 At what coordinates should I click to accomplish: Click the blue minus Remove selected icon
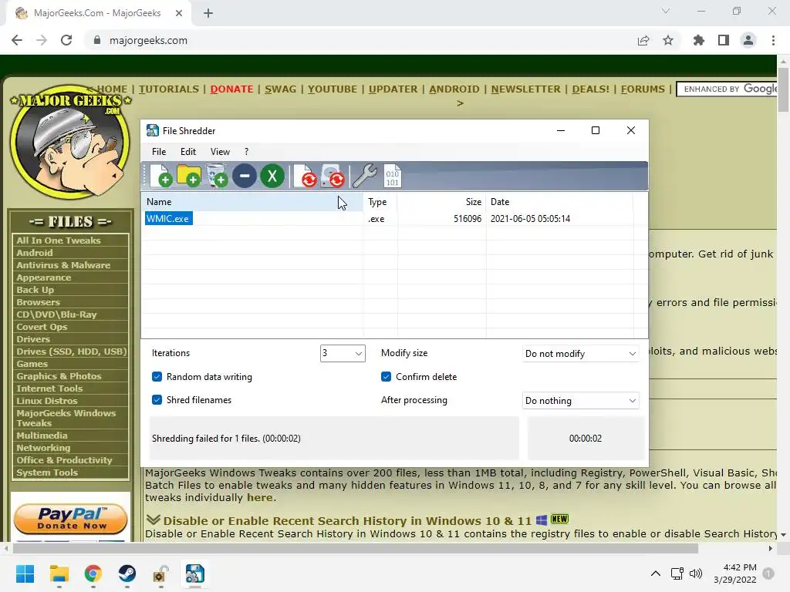click(x=245, y=177)
